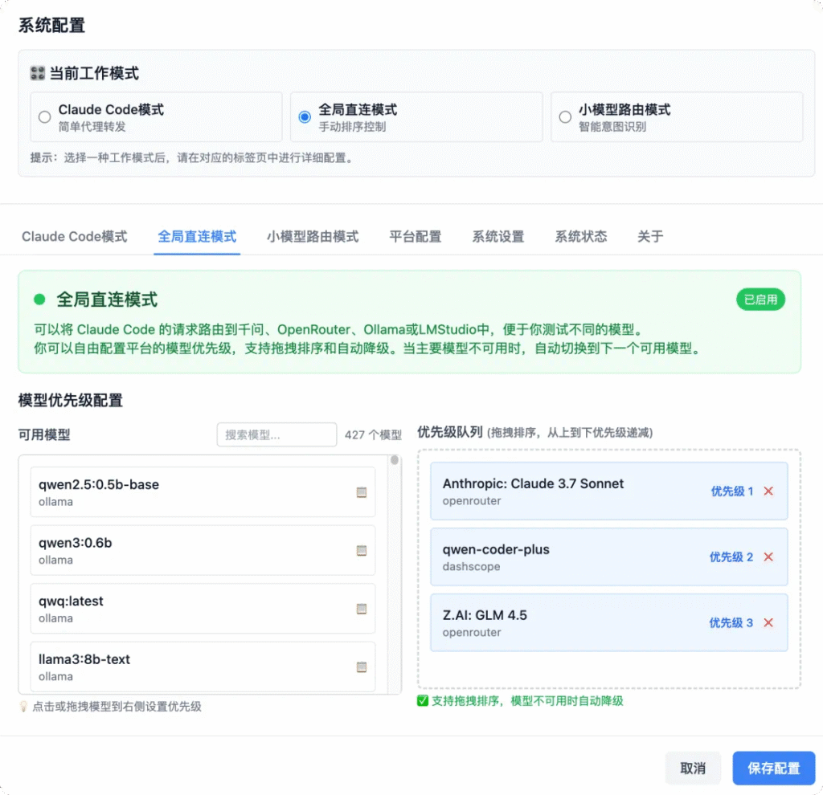Click the 优先级 1 label
This screenshot has width=823, height=795.
pyautogui.click(x=732, y=491)
